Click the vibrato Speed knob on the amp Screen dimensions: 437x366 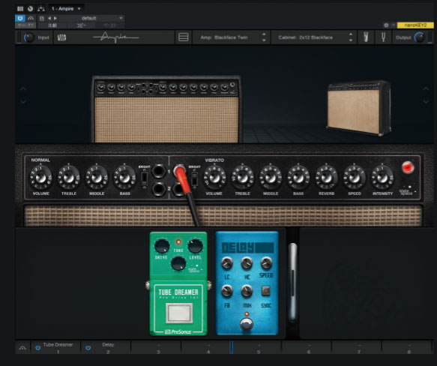pos(355,177)
